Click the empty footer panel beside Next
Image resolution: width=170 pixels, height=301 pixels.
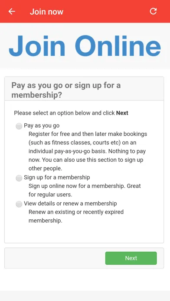click(55, 258)
